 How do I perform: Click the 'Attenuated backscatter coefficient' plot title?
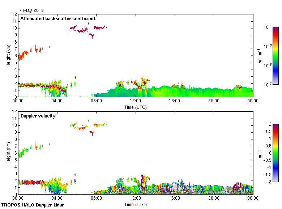(x=58, y=19)
